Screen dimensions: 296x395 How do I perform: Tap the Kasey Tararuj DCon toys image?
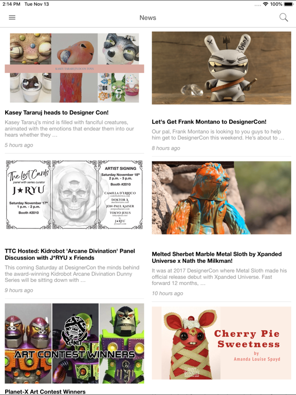[74, 68]
